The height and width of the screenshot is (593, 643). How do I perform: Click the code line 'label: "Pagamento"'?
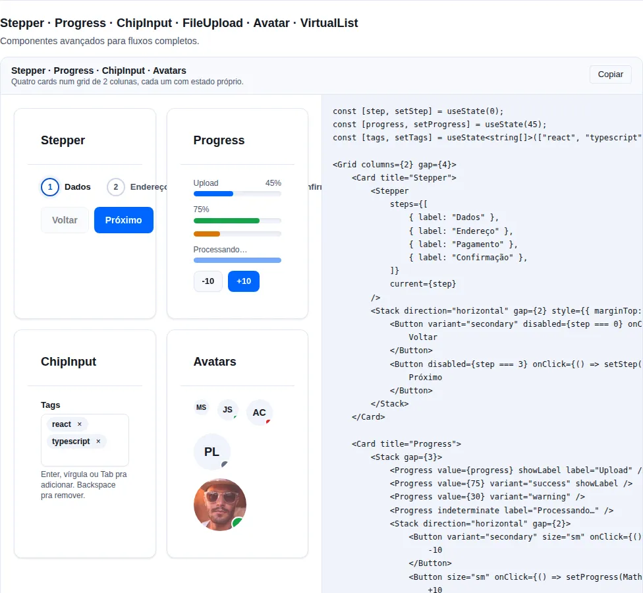463,244
